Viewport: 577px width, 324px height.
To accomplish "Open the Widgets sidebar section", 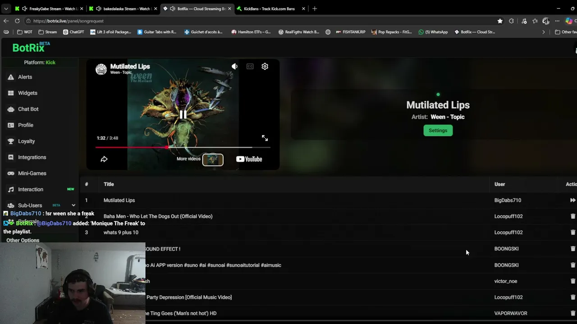I will 27,93.
